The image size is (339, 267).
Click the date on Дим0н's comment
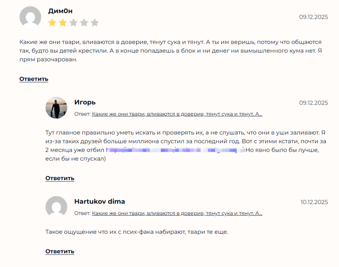[x=313, y=17]
